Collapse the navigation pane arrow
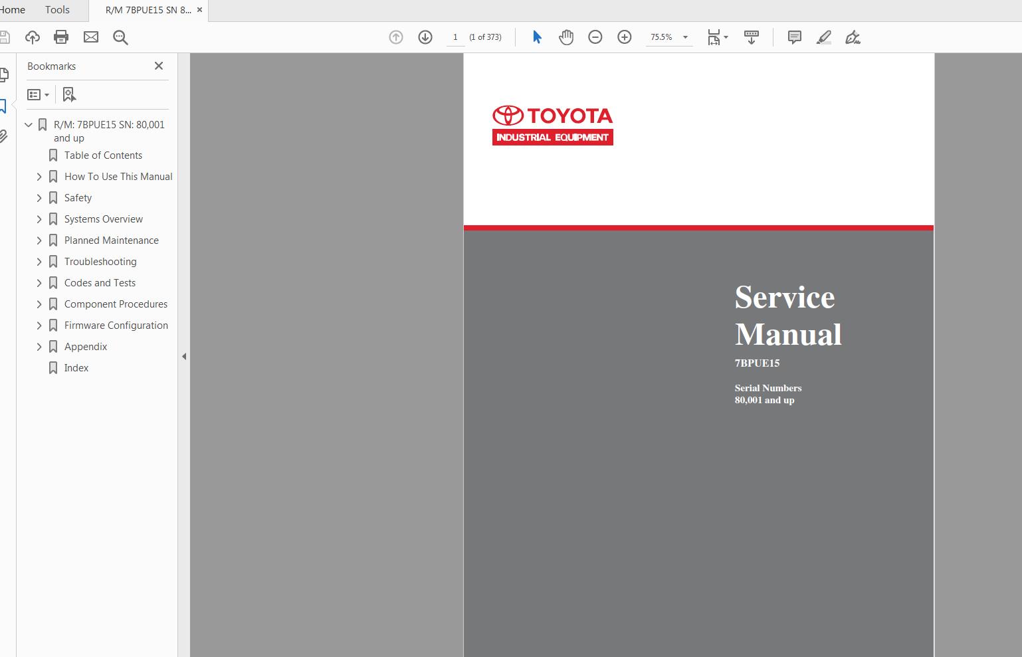The height and width of the screenshot is (657, 1022). tap(184, 356)
